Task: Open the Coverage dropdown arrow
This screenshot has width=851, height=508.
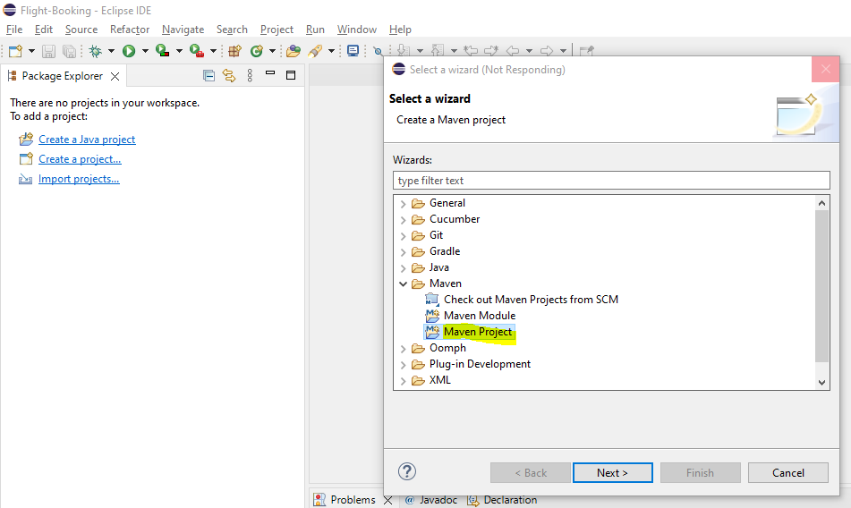Action: click(179, 51)
